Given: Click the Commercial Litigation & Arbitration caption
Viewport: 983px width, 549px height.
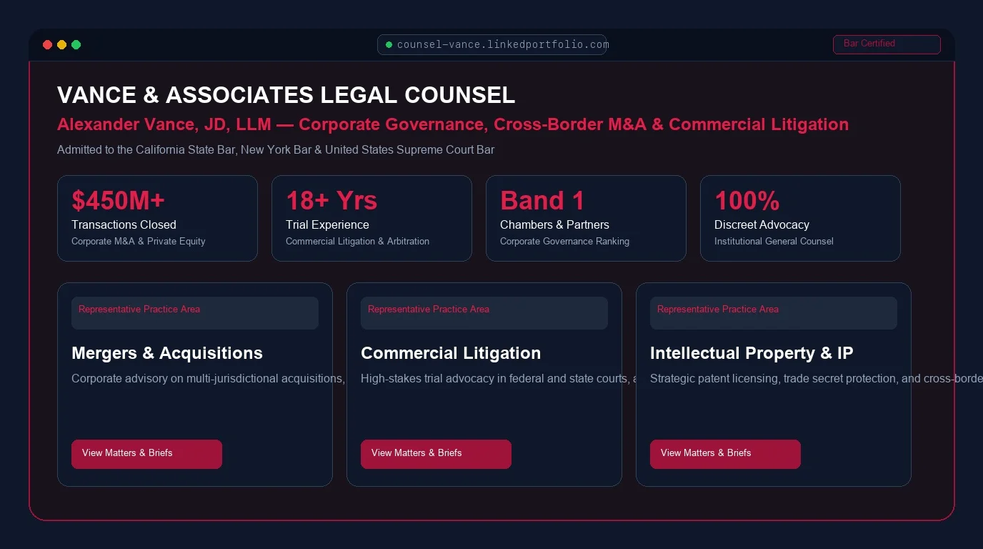Looking at the screenshot, I should pyautogui.click(x=357, y=242).
